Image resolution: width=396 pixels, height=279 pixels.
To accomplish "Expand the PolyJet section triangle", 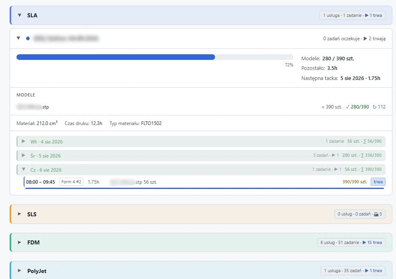I will [x=19, y=271].
